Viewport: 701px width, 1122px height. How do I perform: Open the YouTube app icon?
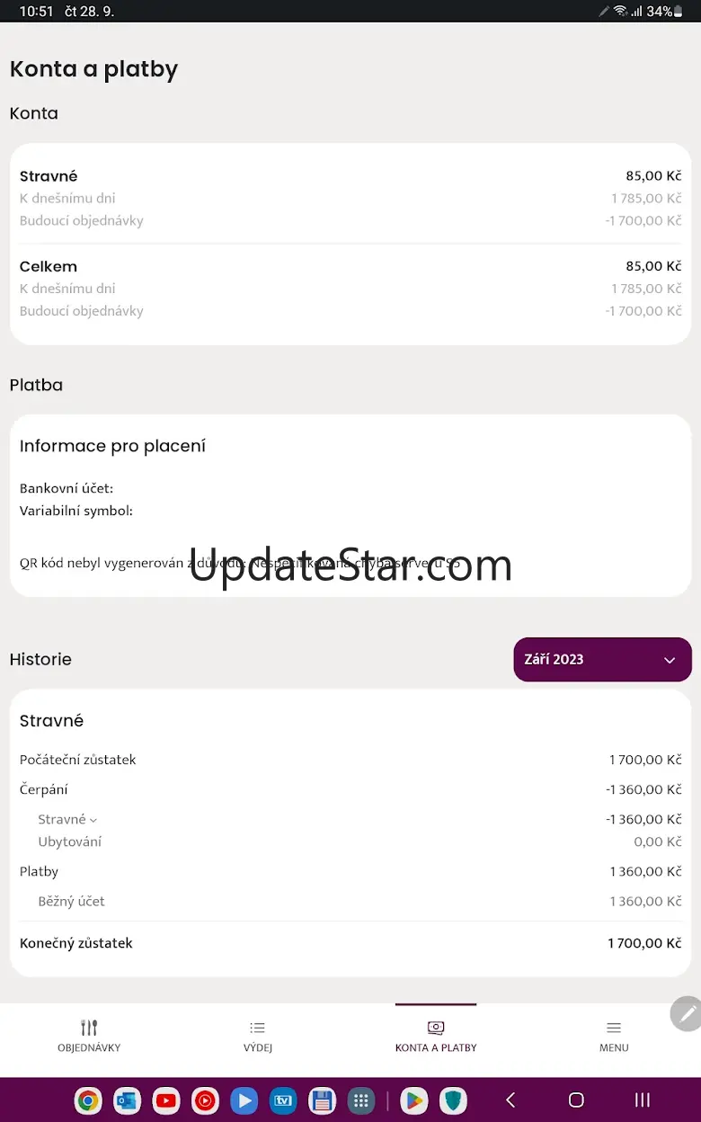pos(166,1100)
